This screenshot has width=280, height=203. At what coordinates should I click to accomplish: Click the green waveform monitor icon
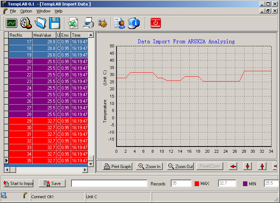12,23
